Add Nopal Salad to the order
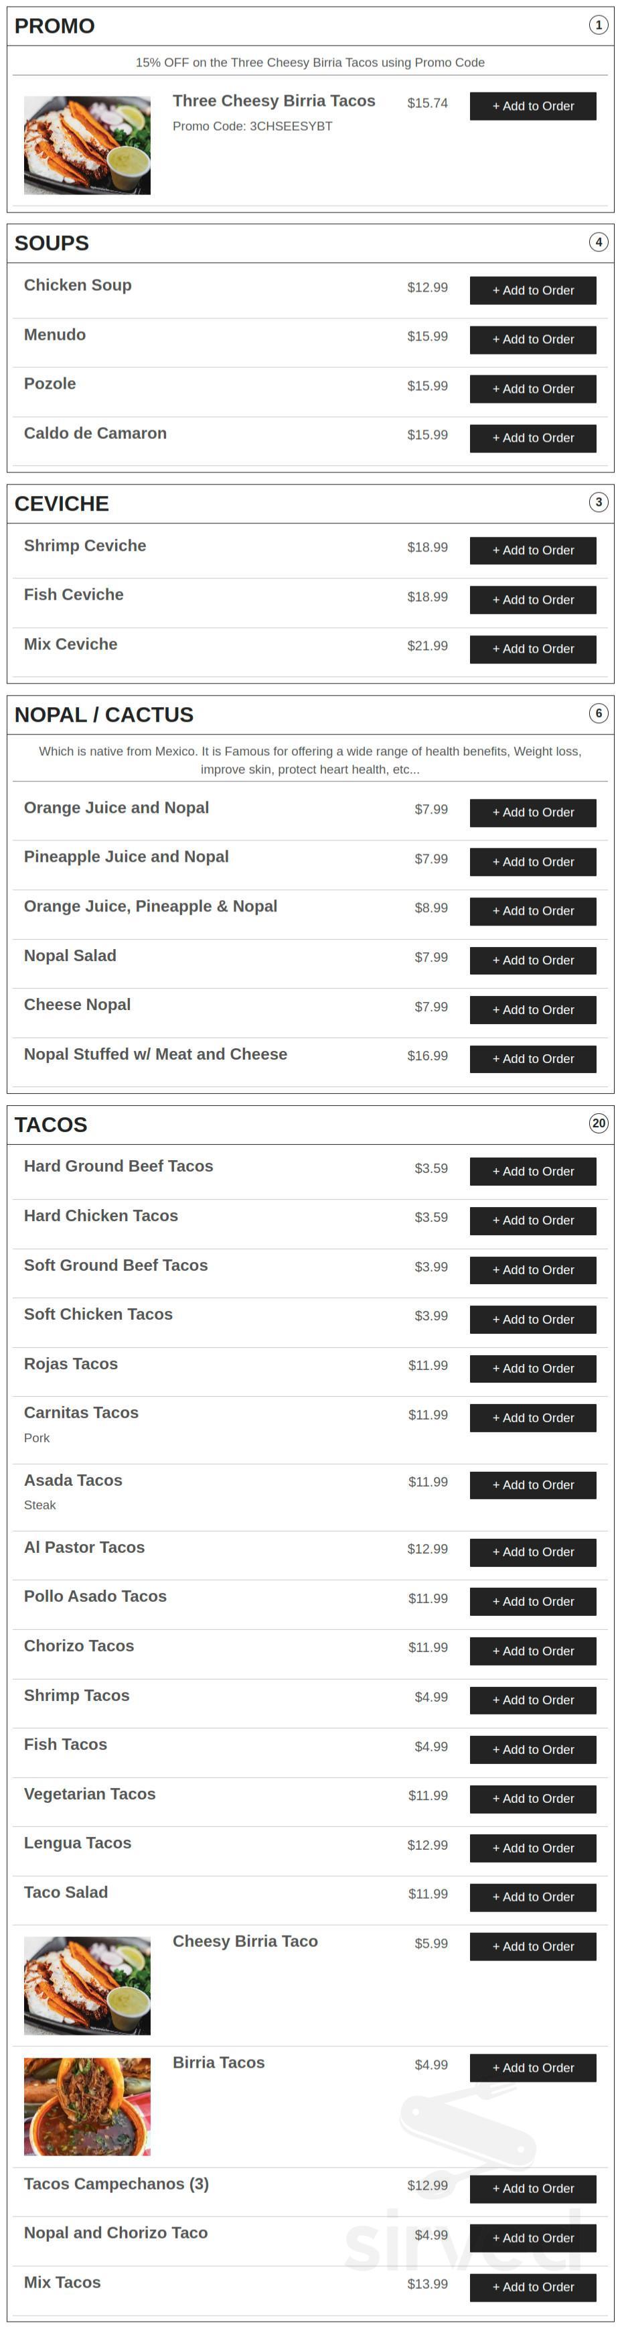Viewport: 620px width, 2327px height. pos(532,960)
